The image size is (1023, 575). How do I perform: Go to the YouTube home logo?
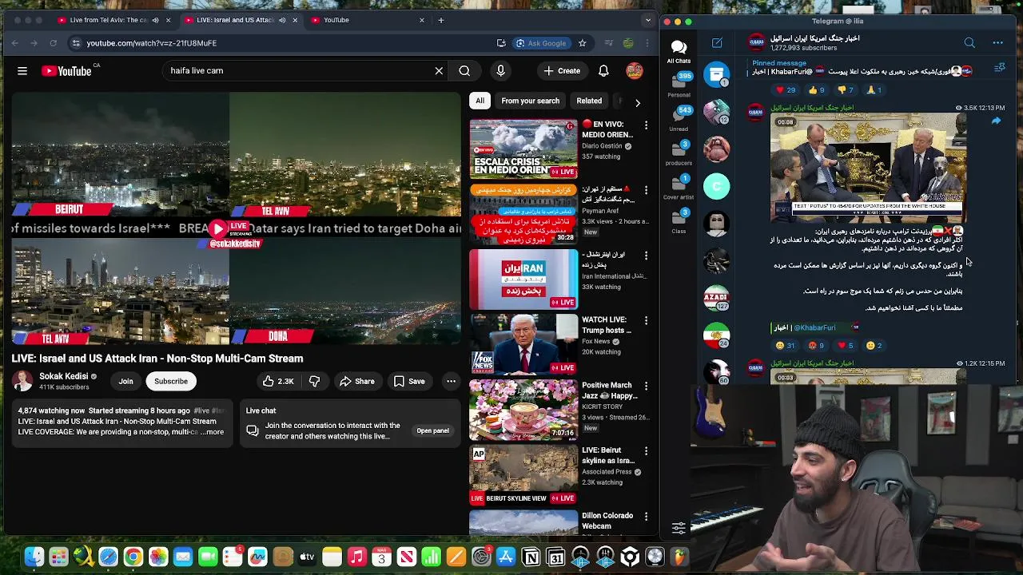point(68,71)
